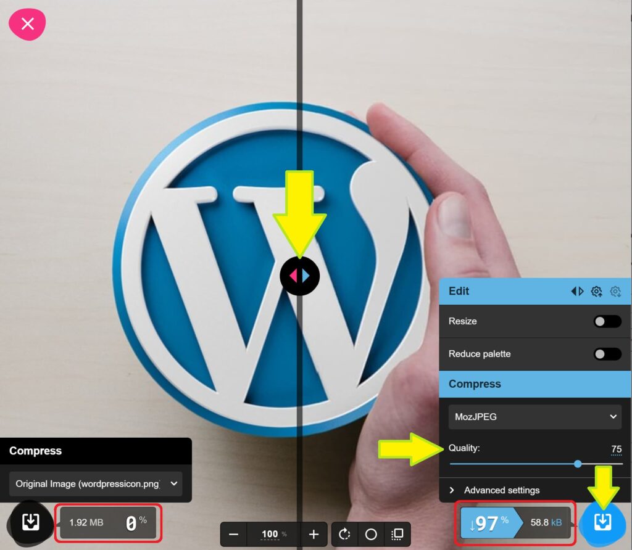Zoom in with the plus button
Viewport: 632px width, 550px height.
(x=314, y=535)
